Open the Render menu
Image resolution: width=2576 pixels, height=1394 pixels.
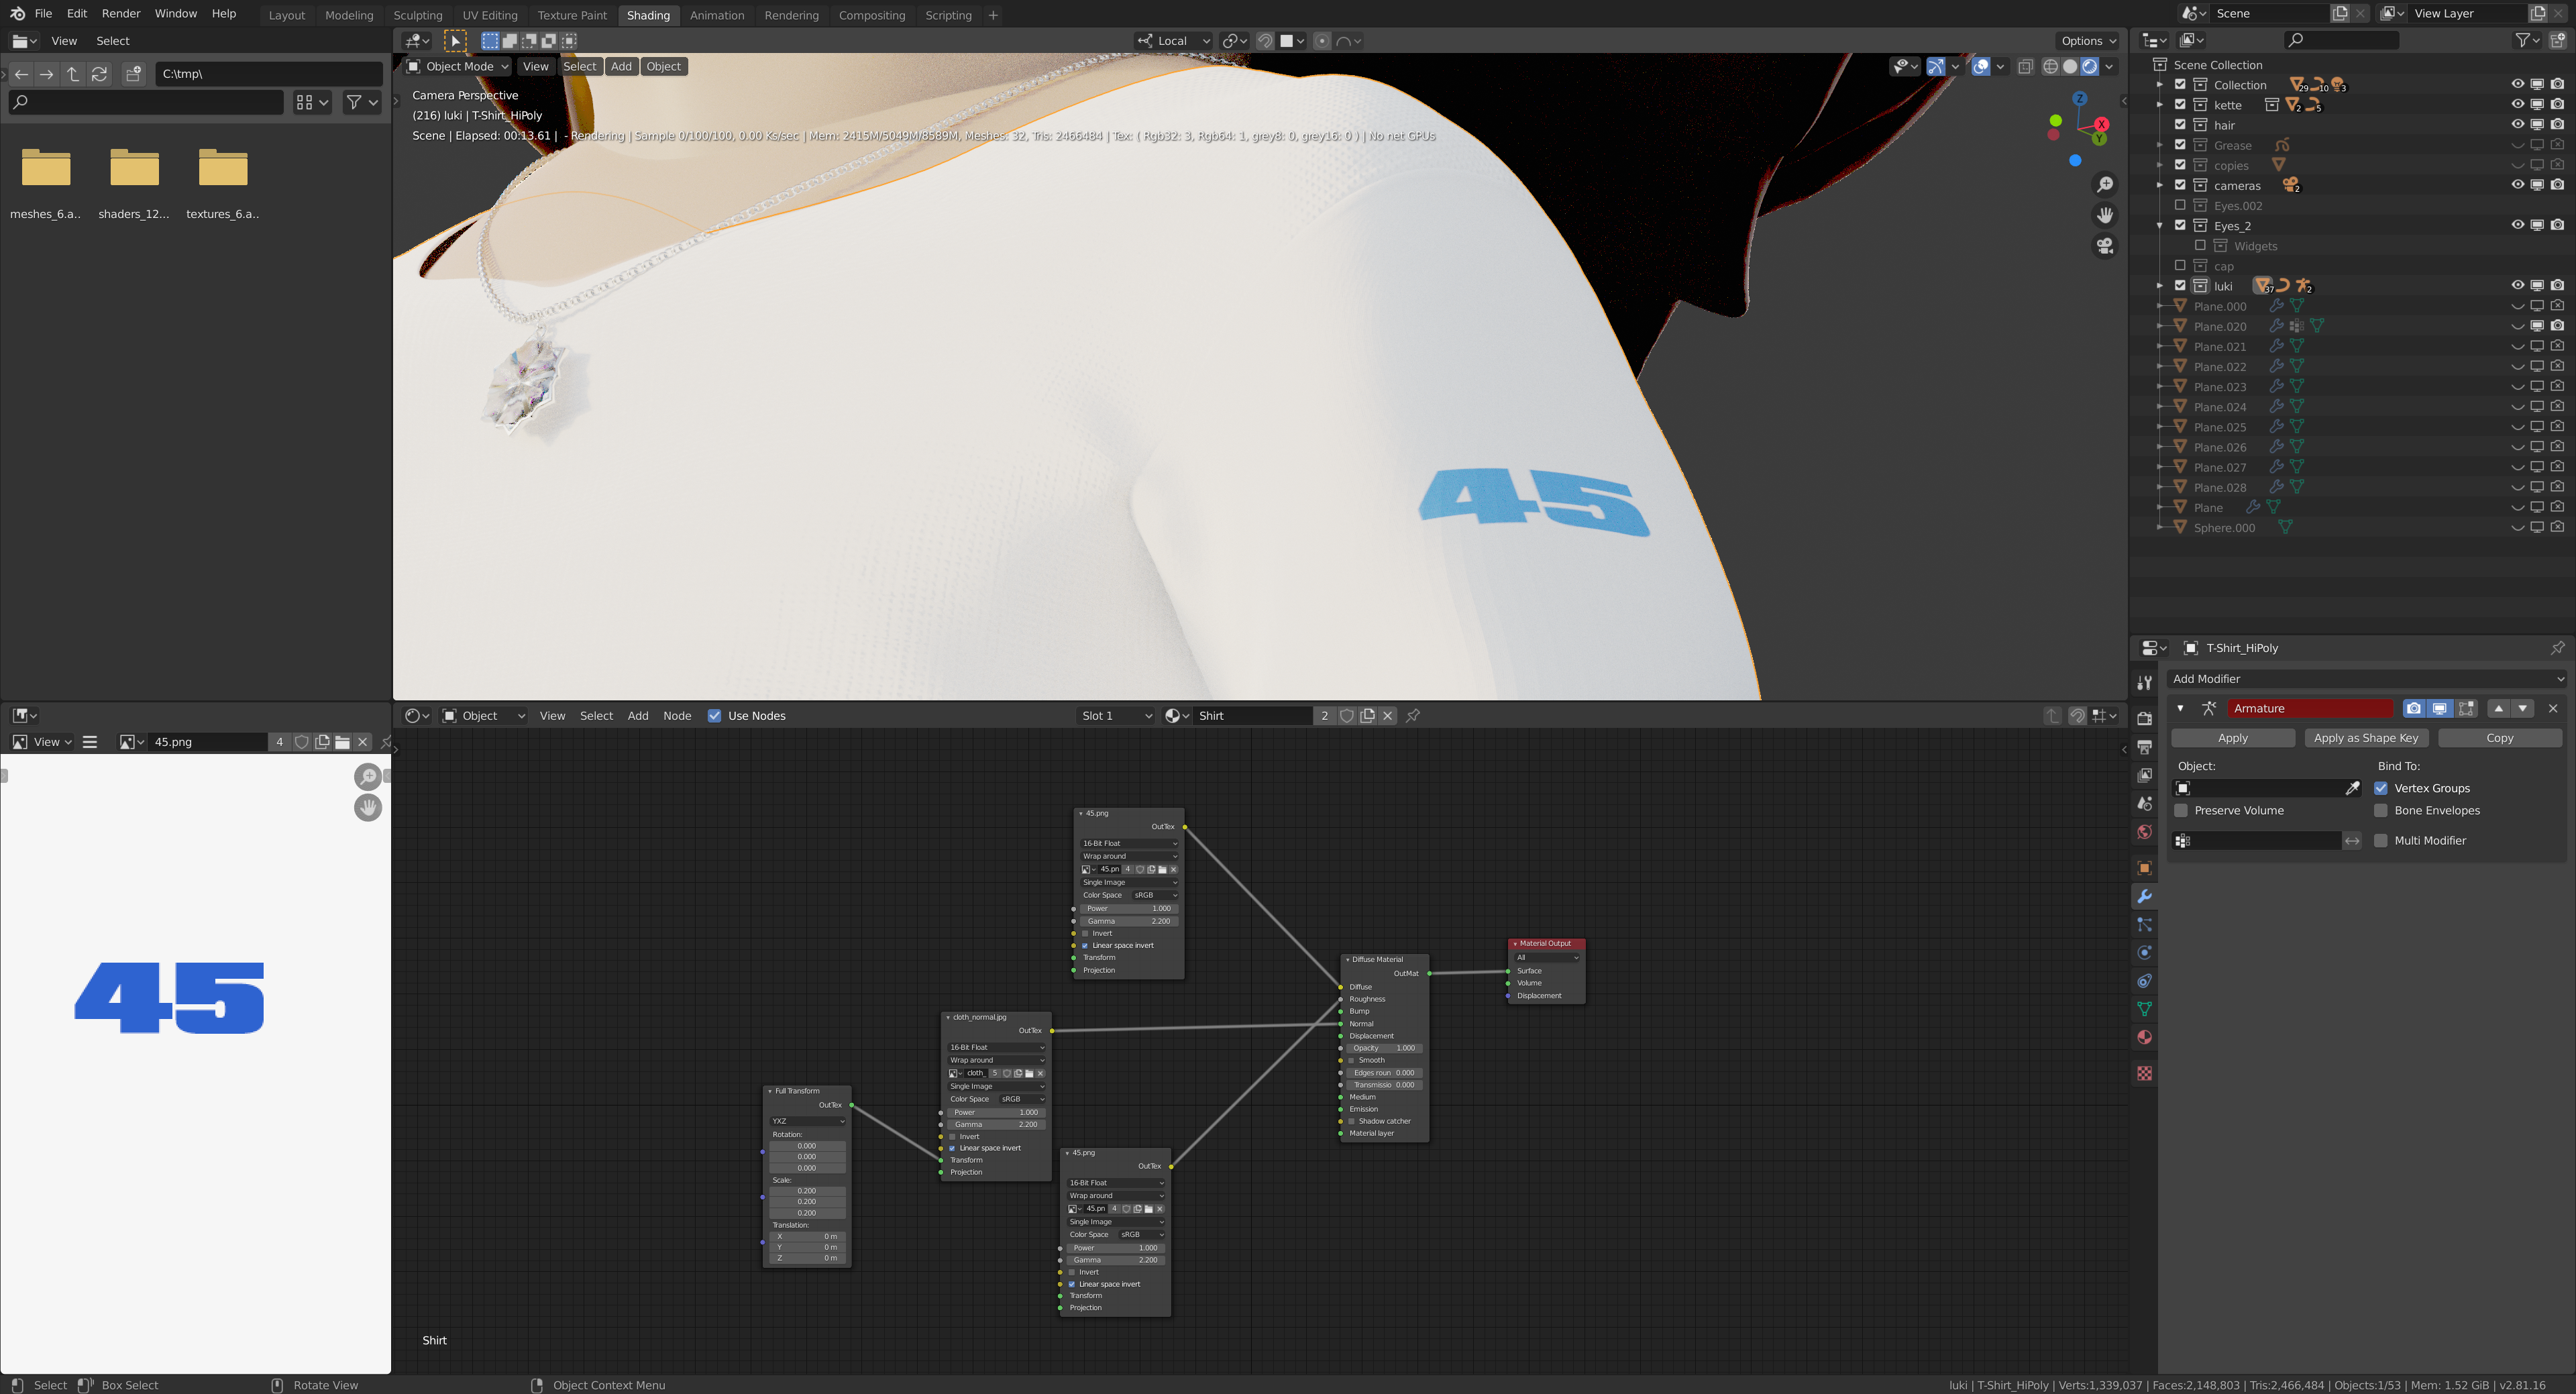[121, 14]
